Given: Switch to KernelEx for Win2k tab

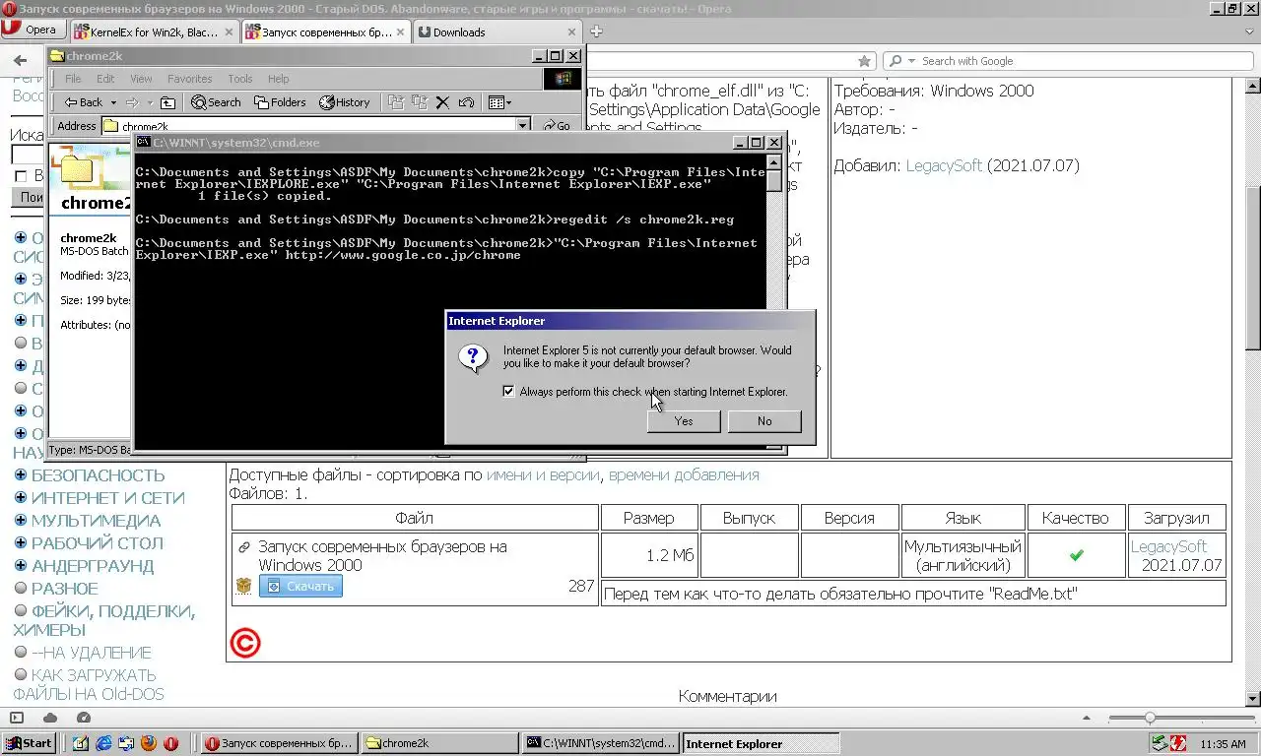Looking at the screenshot, I should 153,31.
